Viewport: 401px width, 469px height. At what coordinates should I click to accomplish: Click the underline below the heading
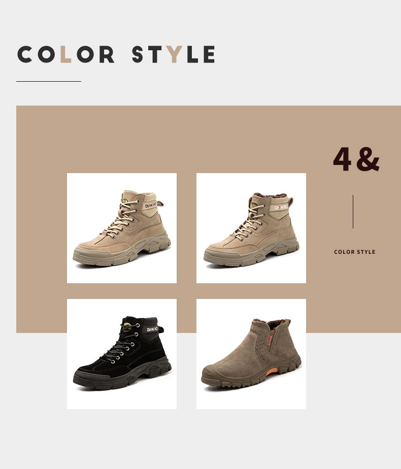pyautogui.click(x=49, y=81)
